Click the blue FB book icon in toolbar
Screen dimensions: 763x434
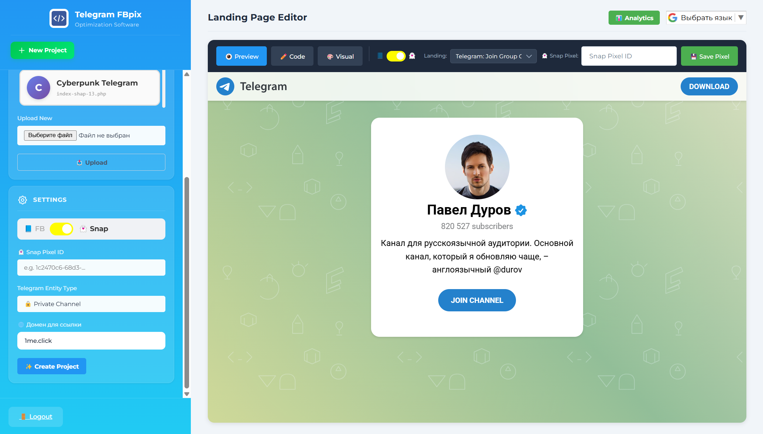380,56
